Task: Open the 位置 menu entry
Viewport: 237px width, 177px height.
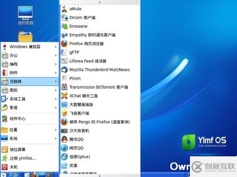Action: click(30, 130)
